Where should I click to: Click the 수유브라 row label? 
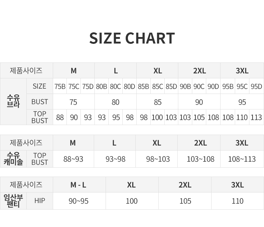(x=13, y=102)
